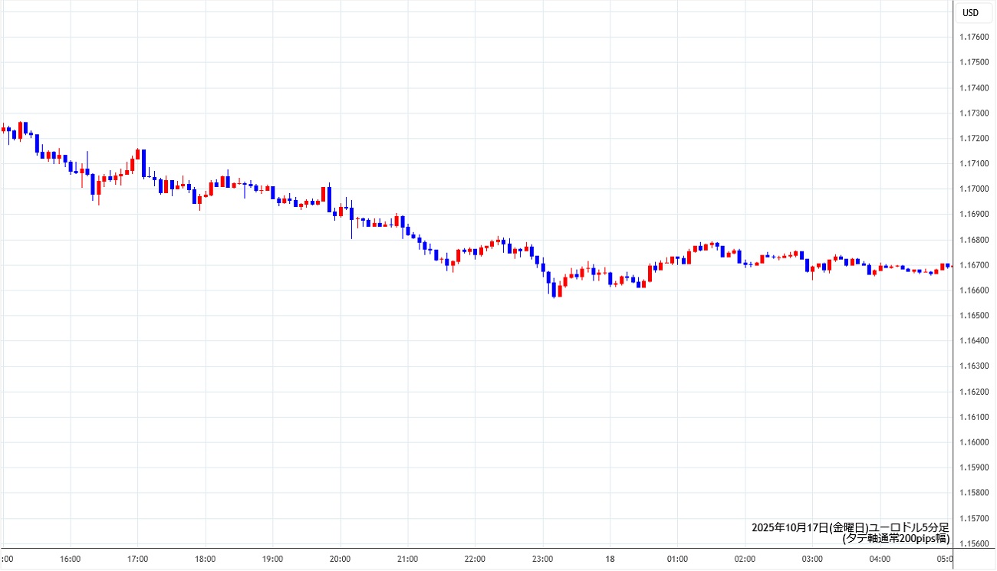Select the tall blue candle at 17:00
The image size is (997, 571).
click(143, 163)
